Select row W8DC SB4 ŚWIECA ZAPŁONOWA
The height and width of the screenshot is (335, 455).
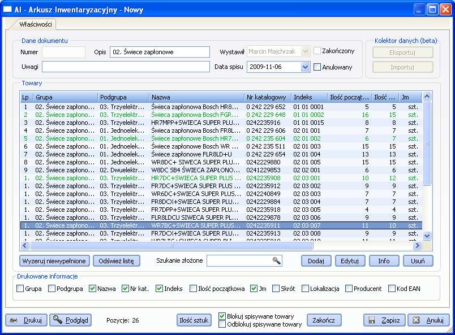(221, 170)
